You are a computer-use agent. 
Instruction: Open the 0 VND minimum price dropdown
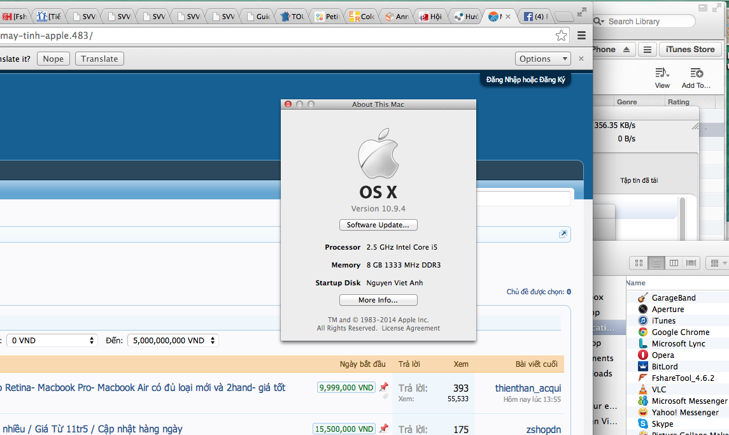(x=52, y=341)
